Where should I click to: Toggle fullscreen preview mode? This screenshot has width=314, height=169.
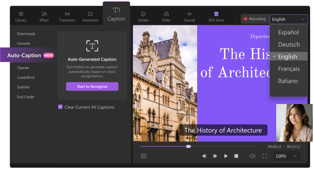(x=265, y=156)
